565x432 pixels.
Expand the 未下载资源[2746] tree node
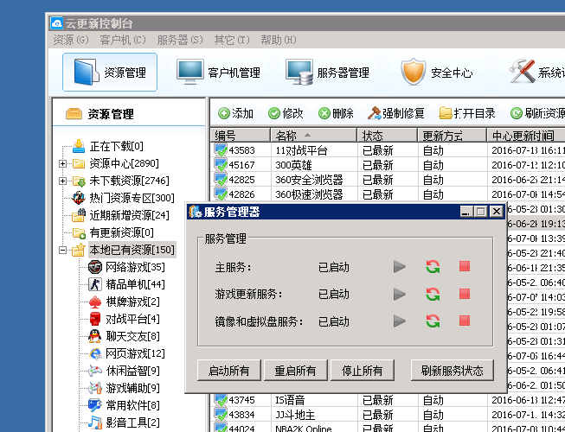click(62, 181)
